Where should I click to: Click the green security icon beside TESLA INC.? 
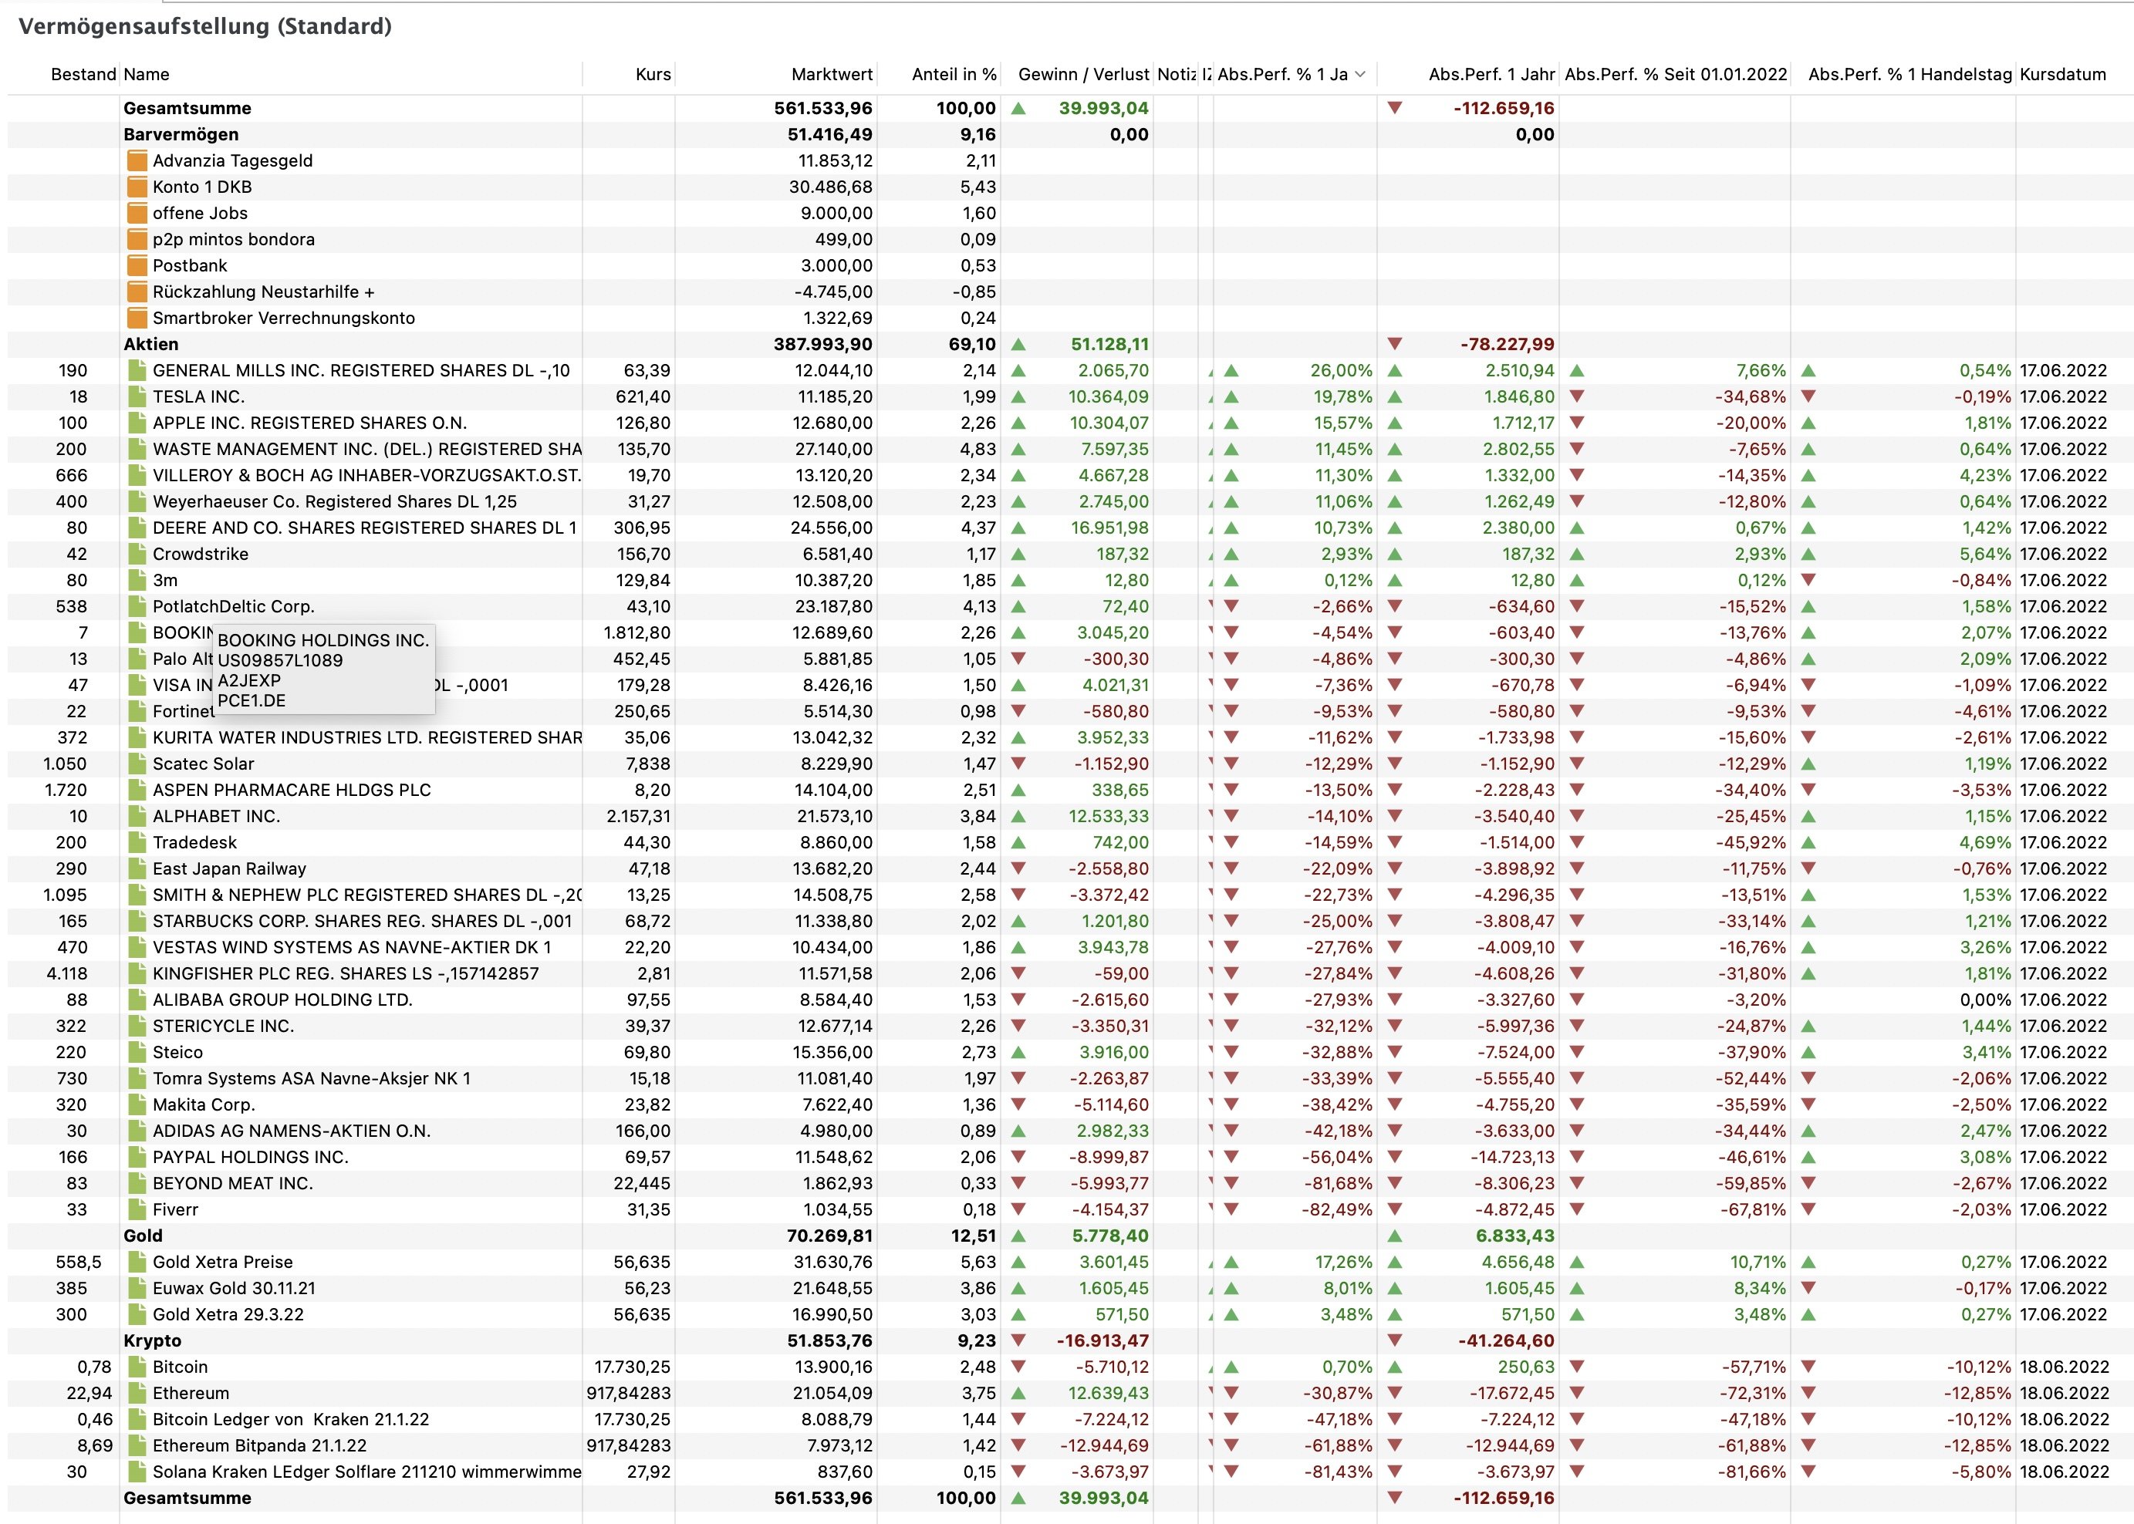[x=137, y=397]
